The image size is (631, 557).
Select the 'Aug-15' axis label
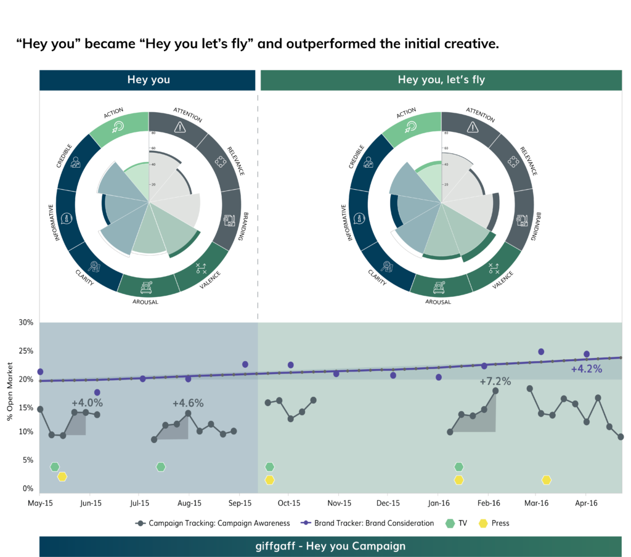click(189, 503)
